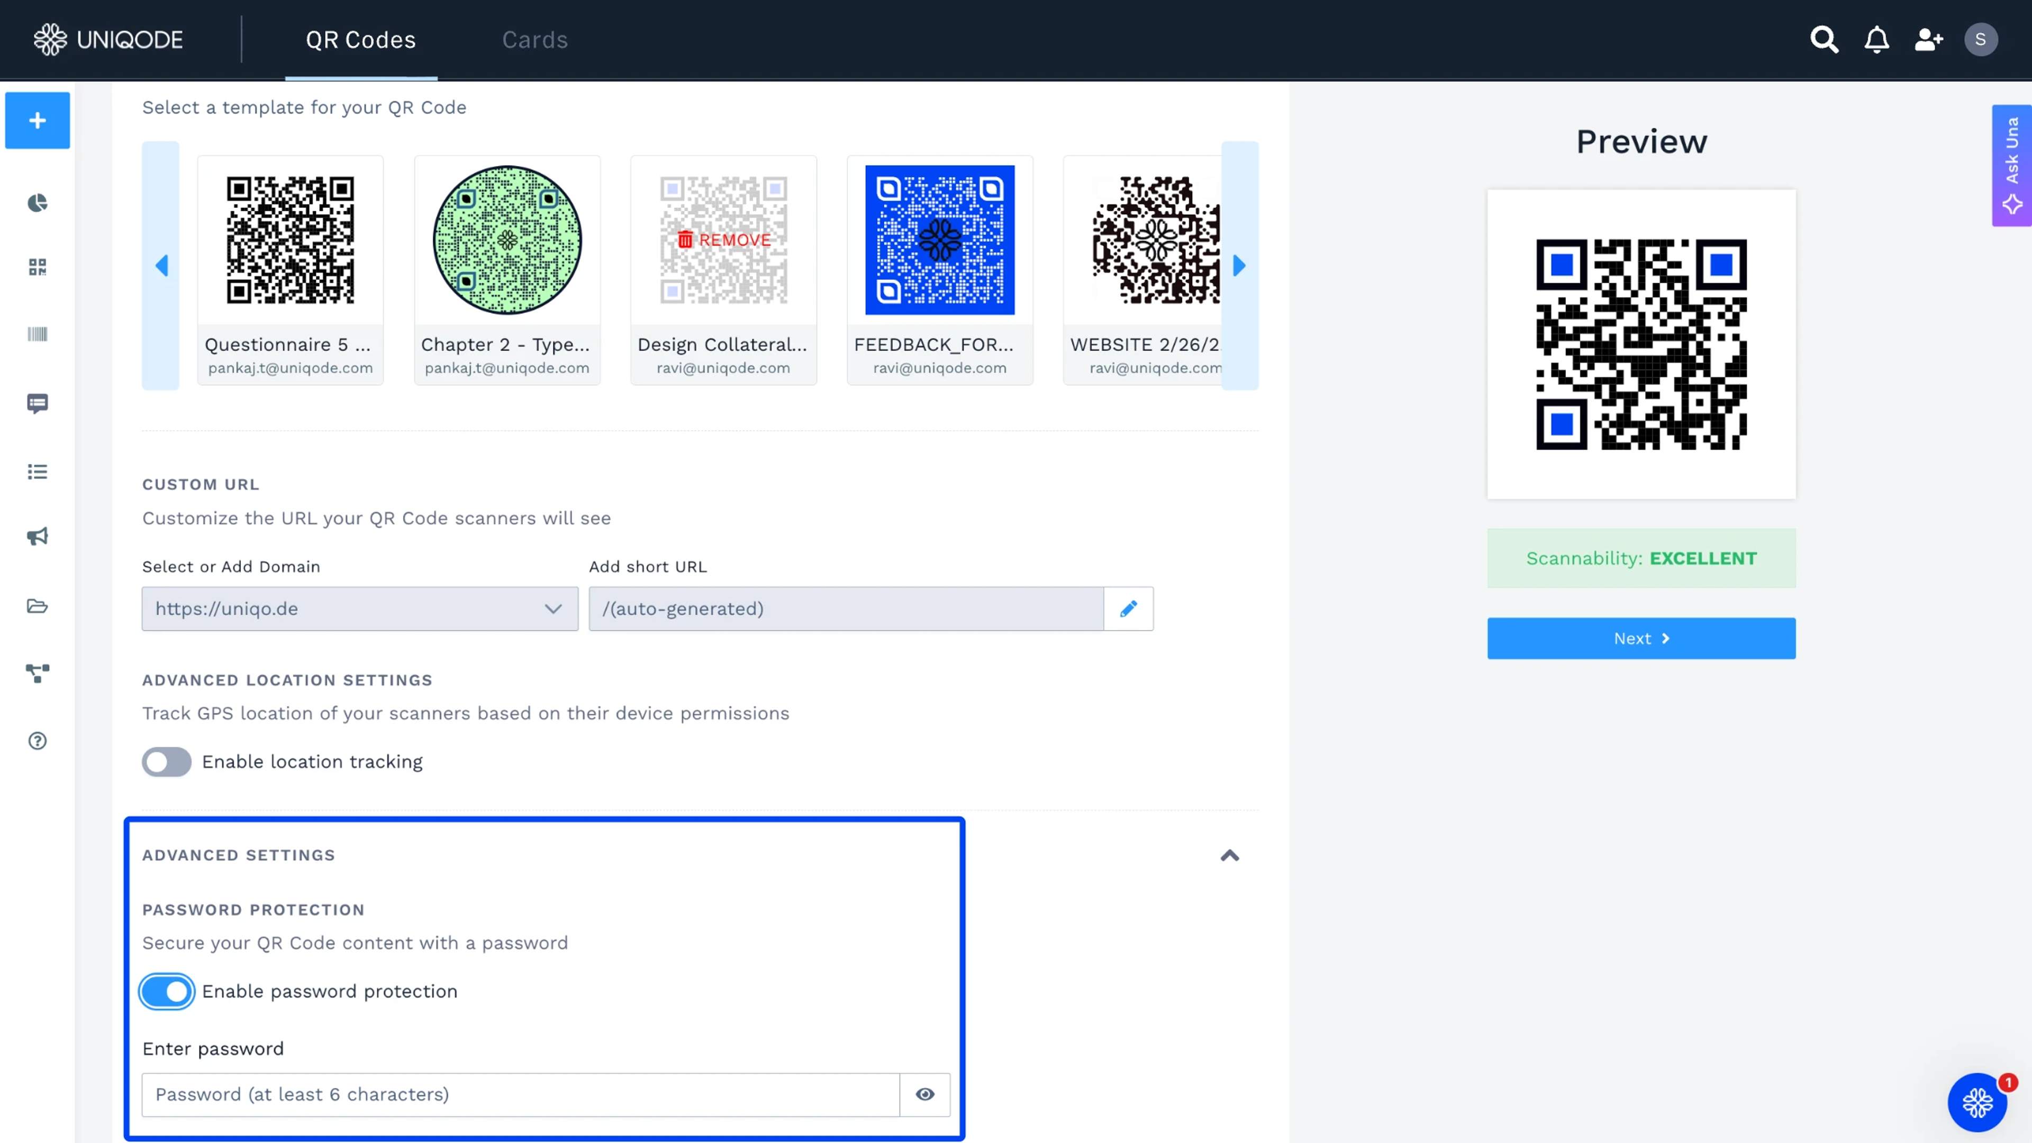
Task: Show previous templates with left arrow
Action: point(161,266)
